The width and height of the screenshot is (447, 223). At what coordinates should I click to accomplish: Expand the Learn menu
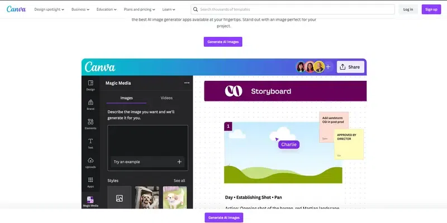tap(169, 9)
